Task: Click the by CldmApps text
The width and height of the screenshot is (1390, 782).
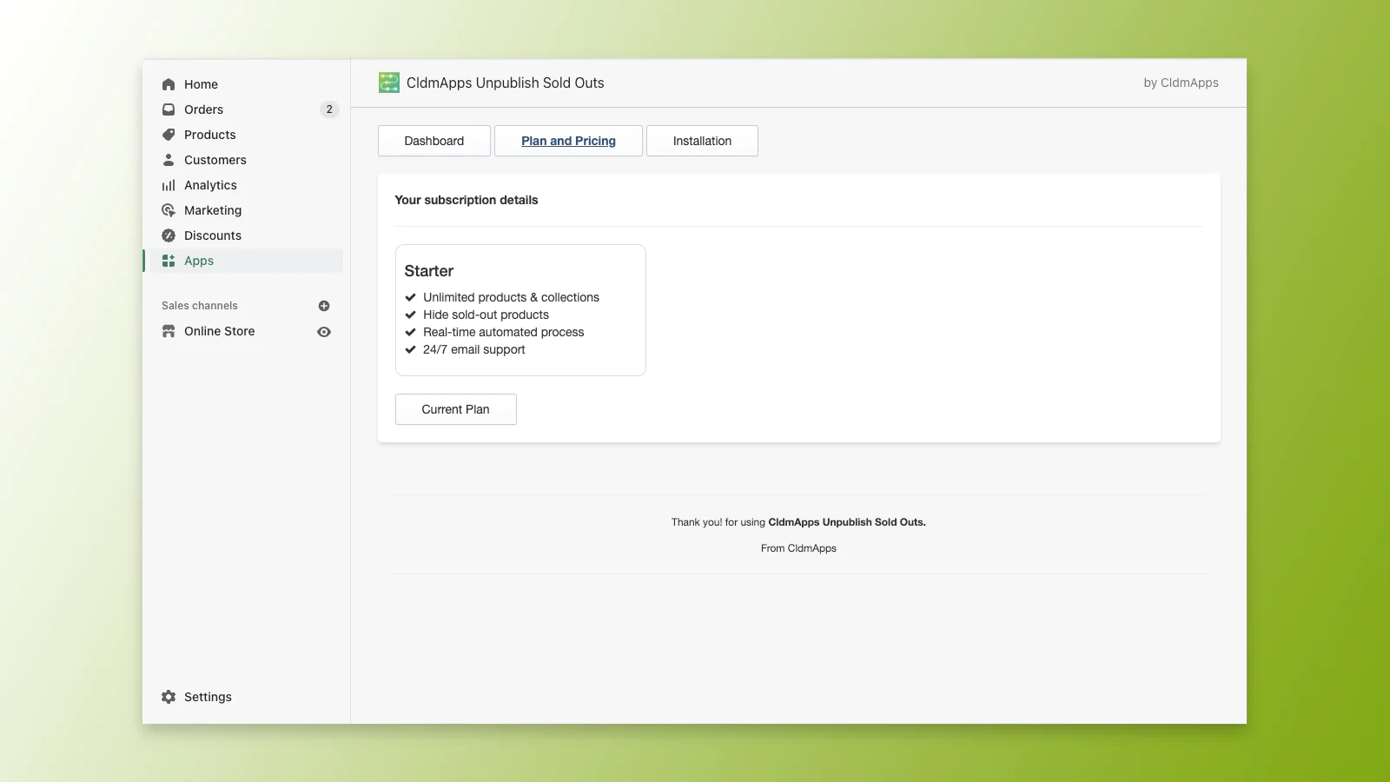Action: (x=1181, y=83)
